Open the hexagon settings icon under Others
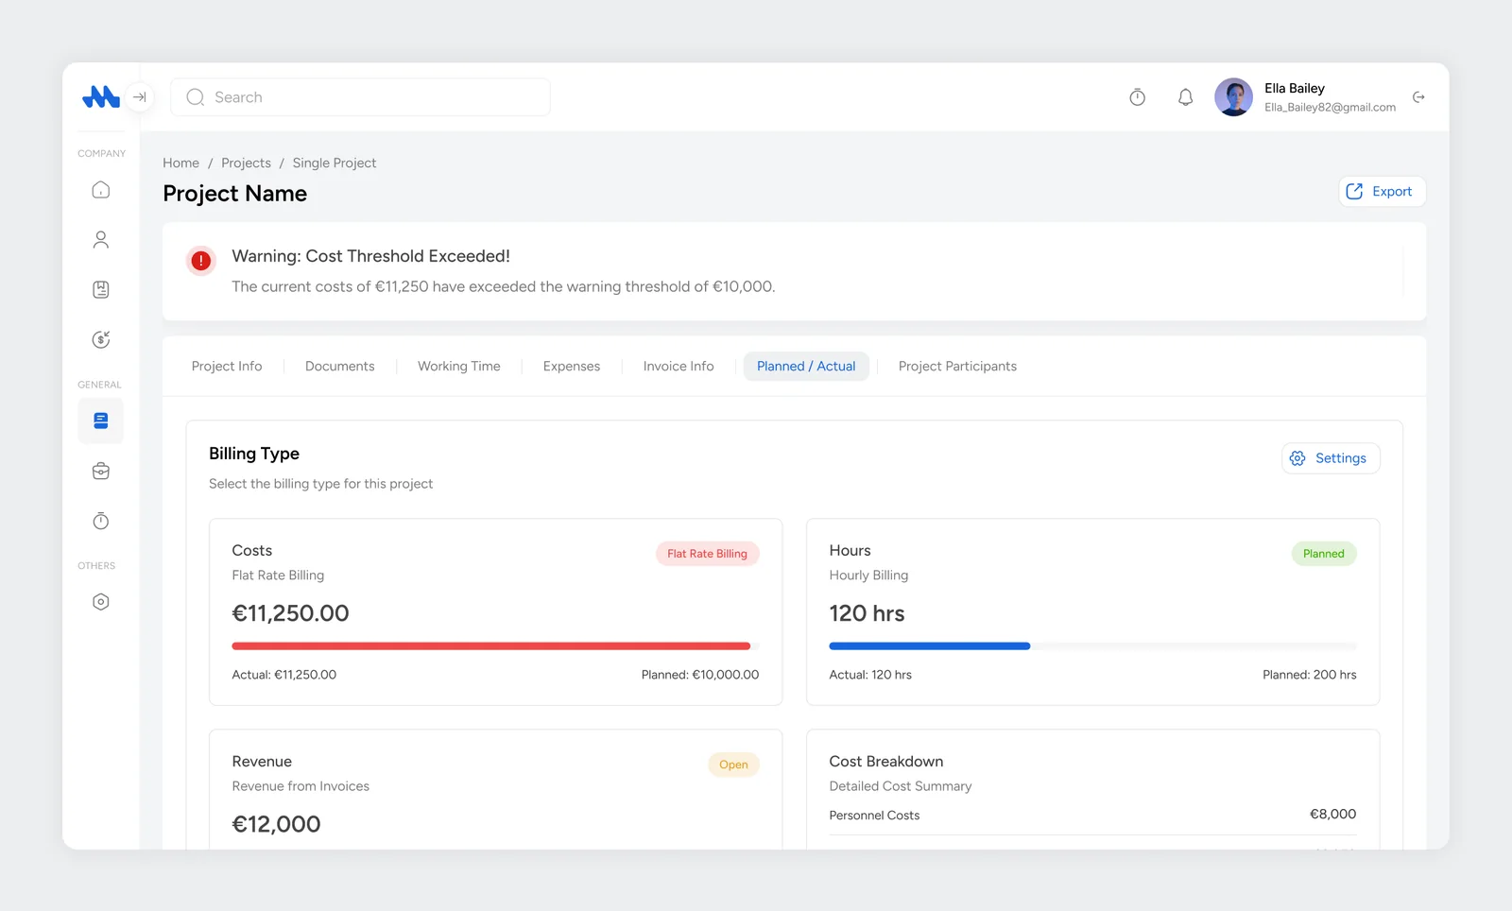The height and width of the screenshot is (911, 1512). click(x=101, y=602)
